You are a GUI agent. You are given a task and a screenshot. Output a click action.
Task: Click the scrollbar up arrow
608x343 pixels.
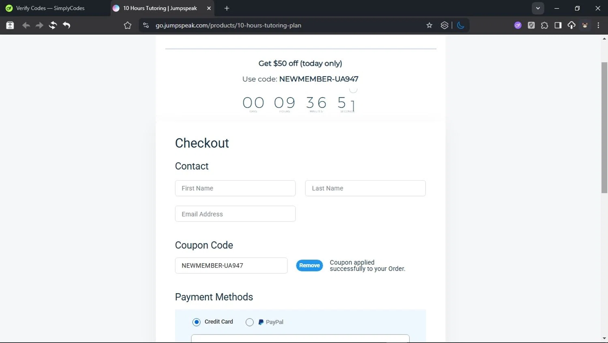point(604,39)
